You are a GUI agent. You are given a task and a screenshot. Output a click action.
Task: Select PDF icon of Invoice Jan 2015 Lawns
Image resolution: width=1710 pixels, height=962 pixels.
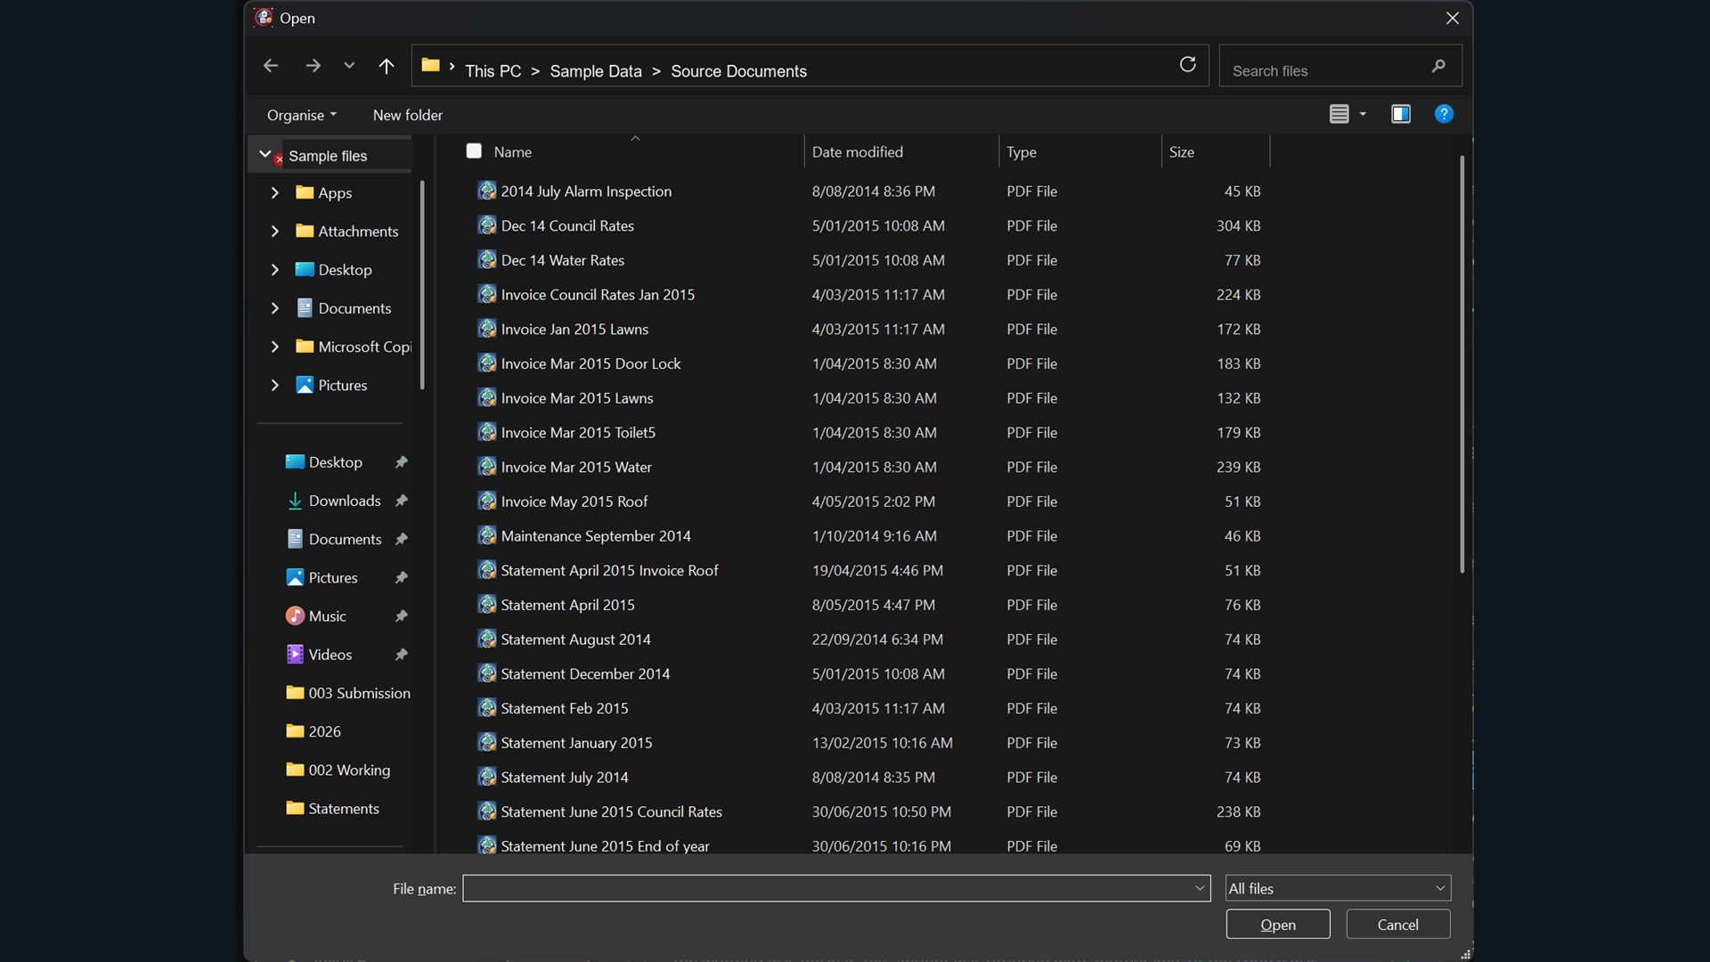pos(486,329)
